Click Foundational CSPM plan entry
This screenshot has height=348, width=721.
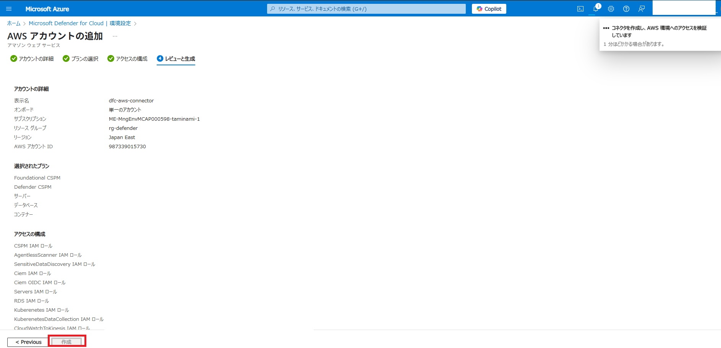click(37, 178)
